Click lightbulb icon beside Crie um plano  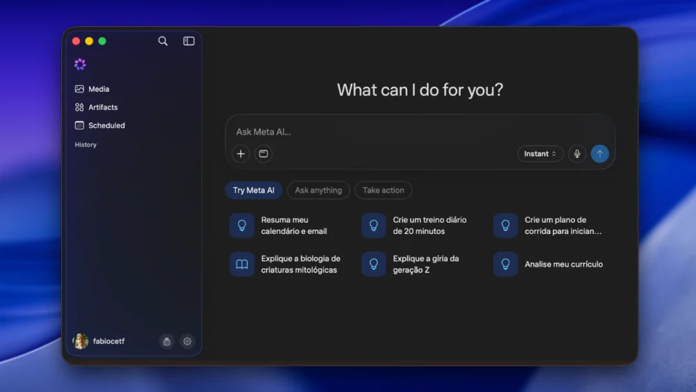[x=505, y=226]
